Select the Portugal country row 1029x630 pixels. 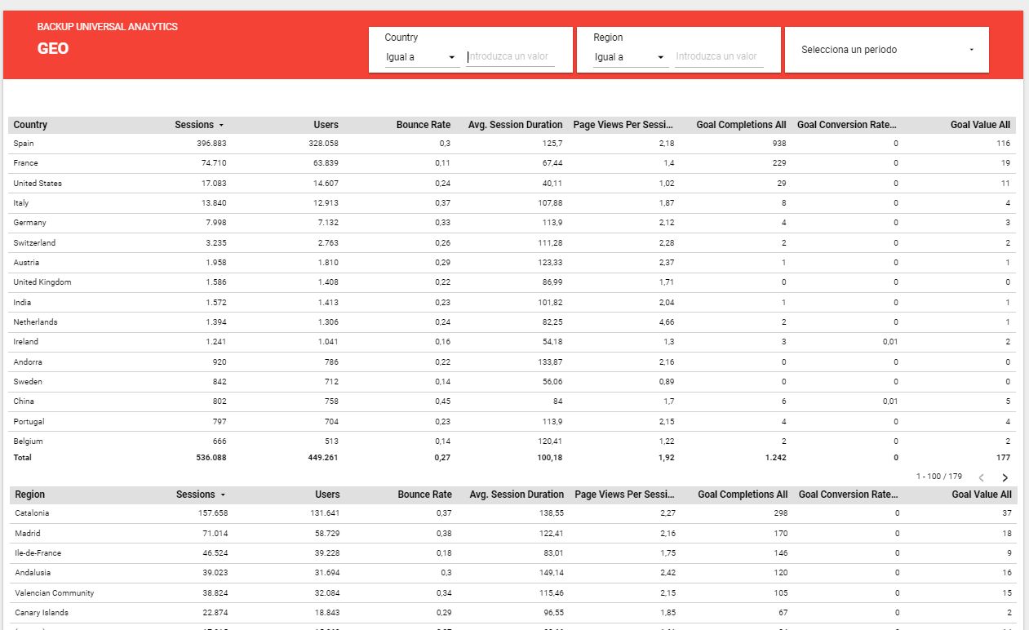(x=512, y=422)
